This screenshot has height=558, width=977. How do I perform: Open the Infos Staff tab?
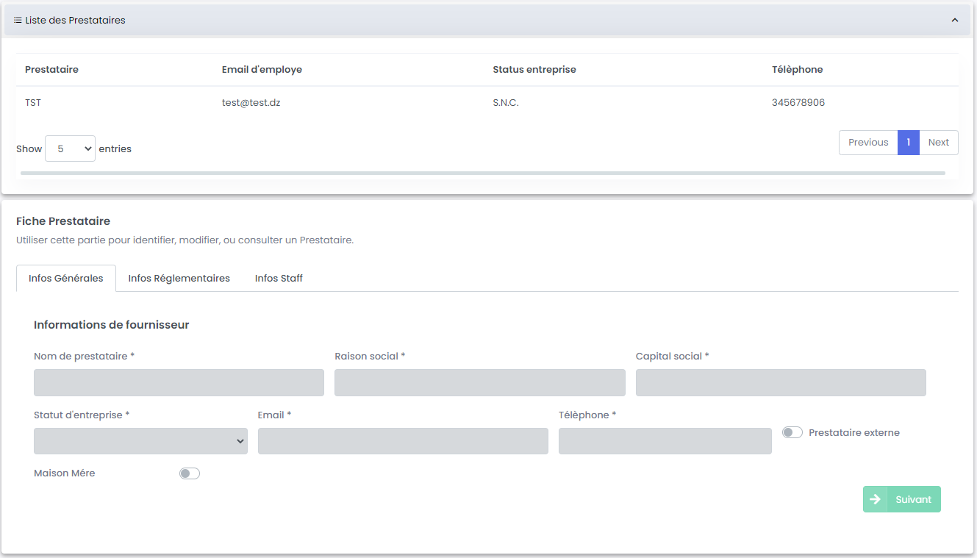279,279
